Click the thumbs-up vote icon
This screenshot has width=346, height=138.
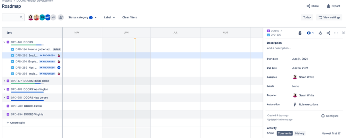coord(320,33)
